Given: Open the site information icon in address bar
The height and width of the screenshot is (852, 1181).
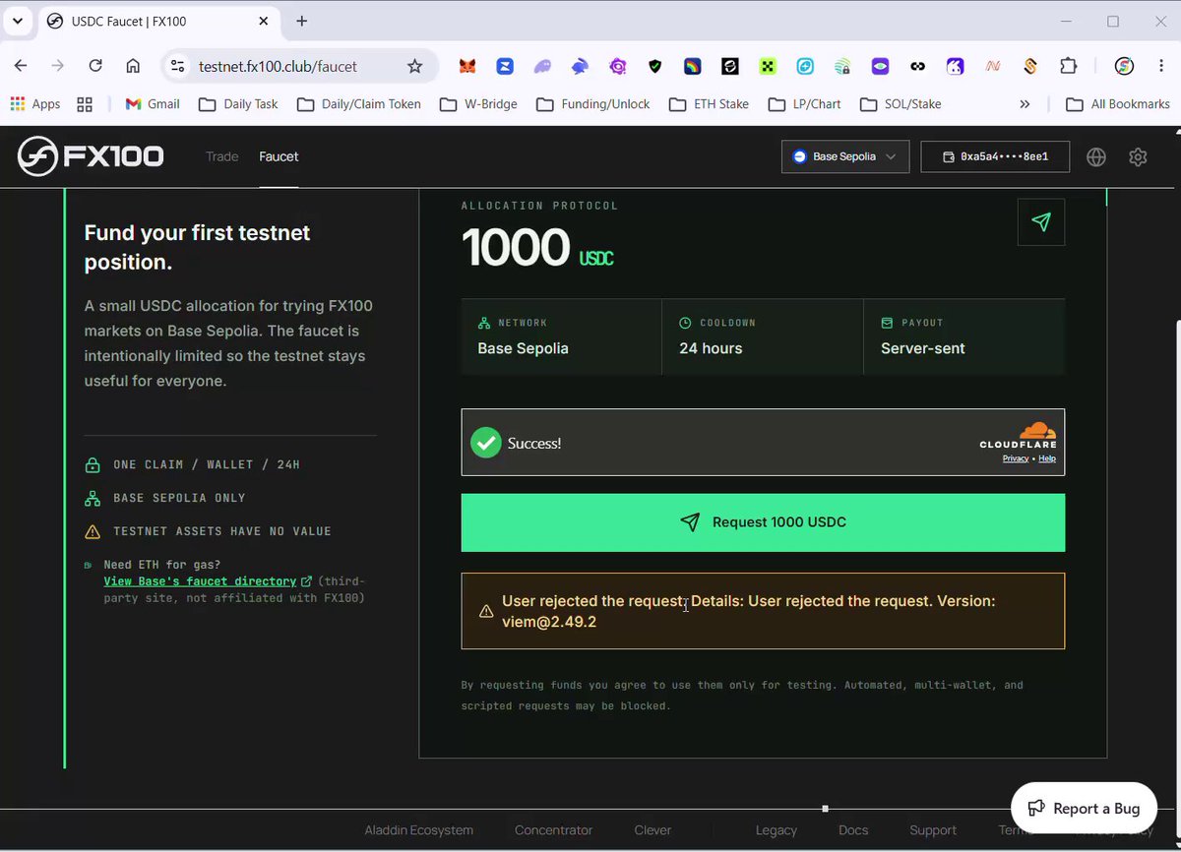Looking at the screenshot, I should pyautogui.click(x=177, y=66).
